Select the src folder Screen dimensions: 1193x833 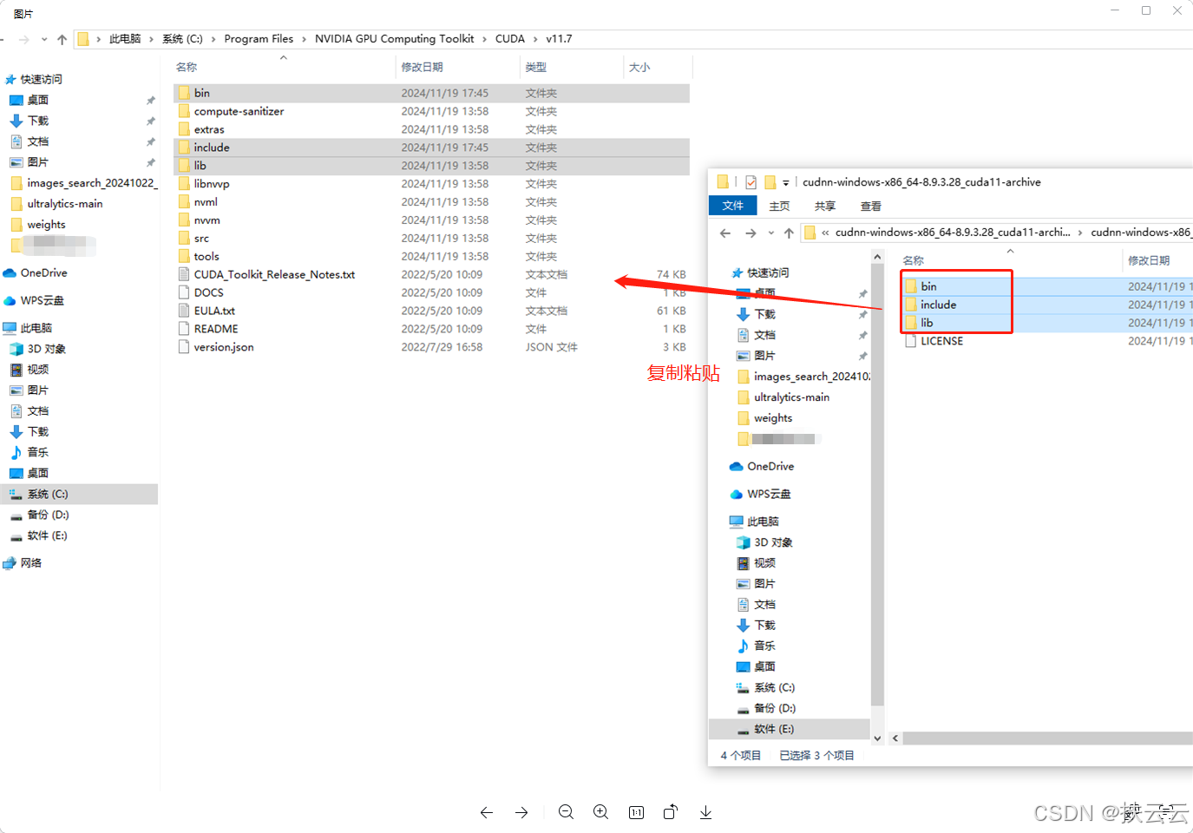tap(431, 239)
